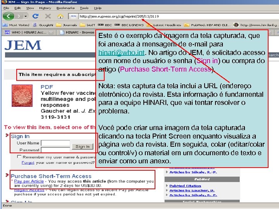This screenshot has width=279, height=209.
Task: Switch to the HINARI - Browse tab
Action: (x=77, y=33)
